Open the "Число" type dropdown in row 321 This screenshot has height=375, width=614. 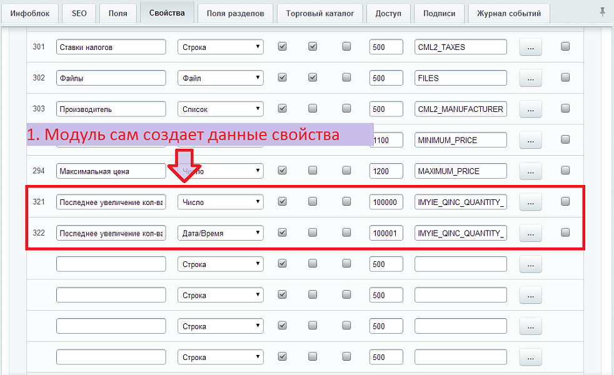[x=220, y=201]
